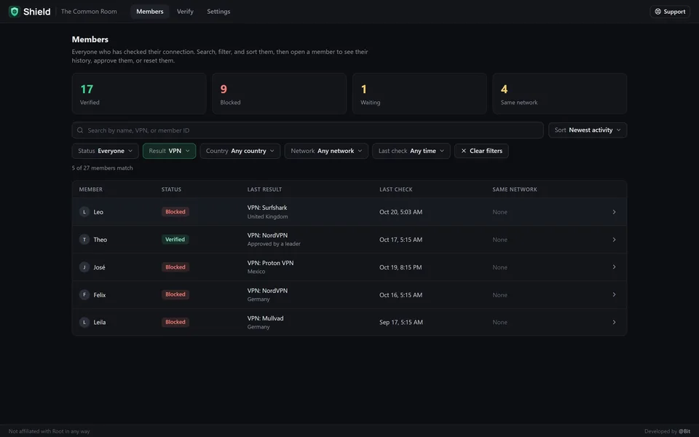The width and height of the screenshot is (699, 437).
Task: Open Felix's row chevron arrow
Action: [614, 294]
